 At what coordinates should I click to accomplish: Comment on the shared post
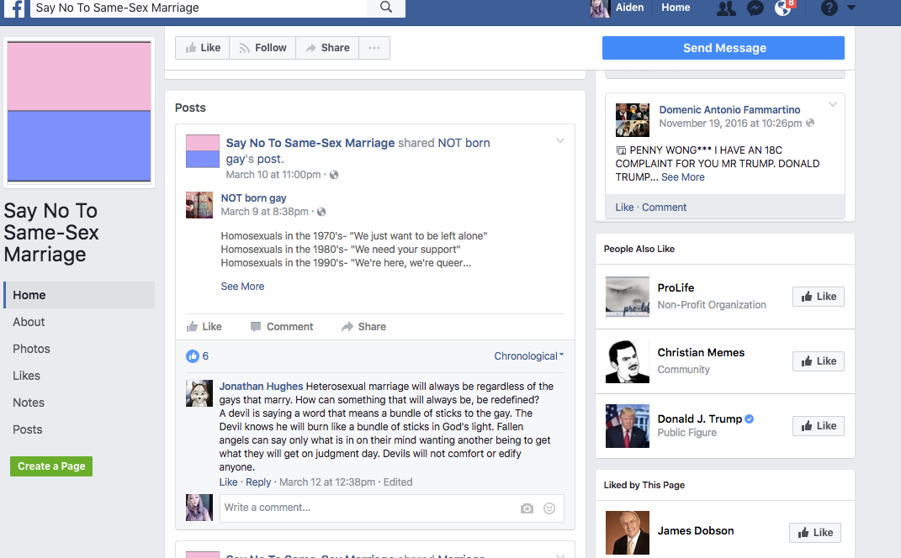point(282,327)
